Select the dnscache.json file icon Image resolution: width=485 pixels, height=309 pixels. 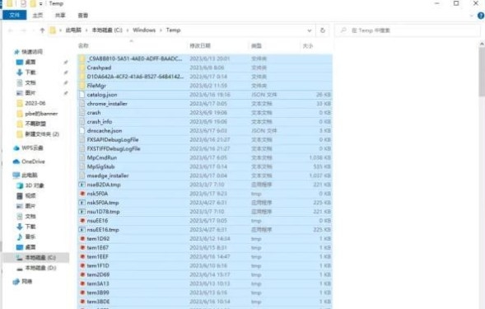tap(82, 131)
